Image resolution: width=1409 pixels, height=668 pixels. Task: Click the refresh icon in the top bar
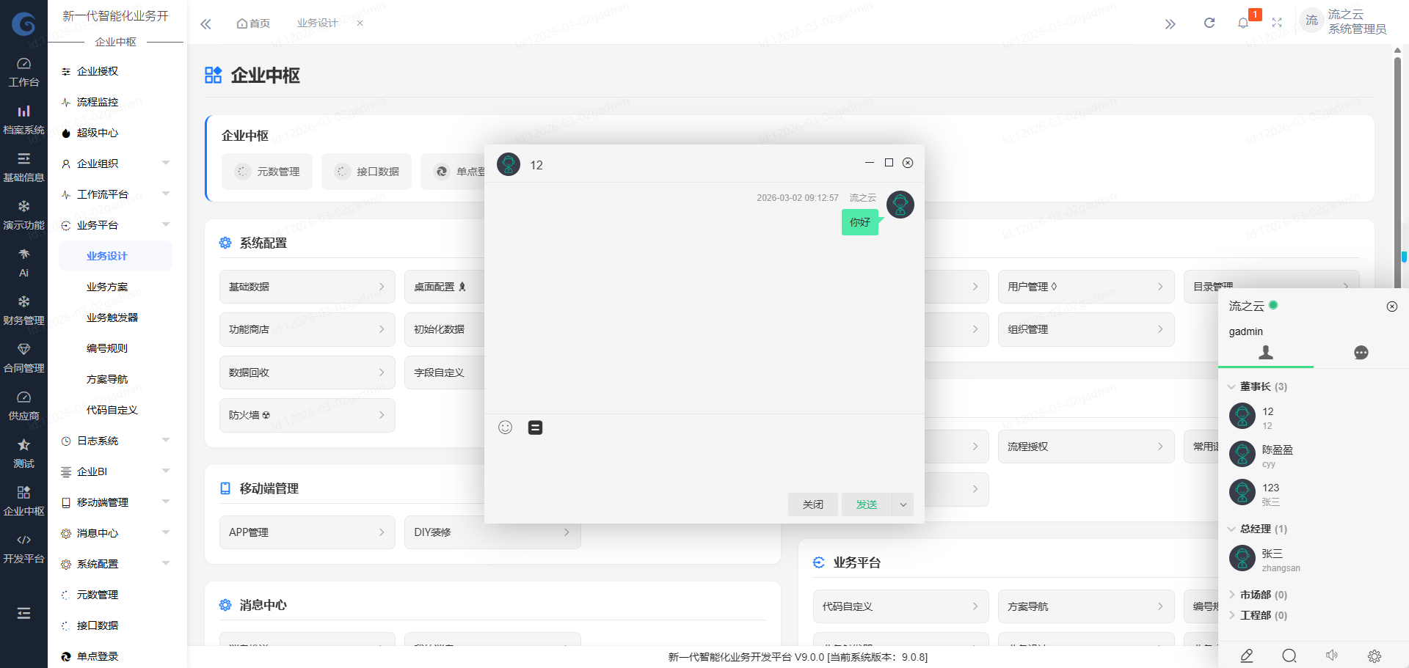1209,23
